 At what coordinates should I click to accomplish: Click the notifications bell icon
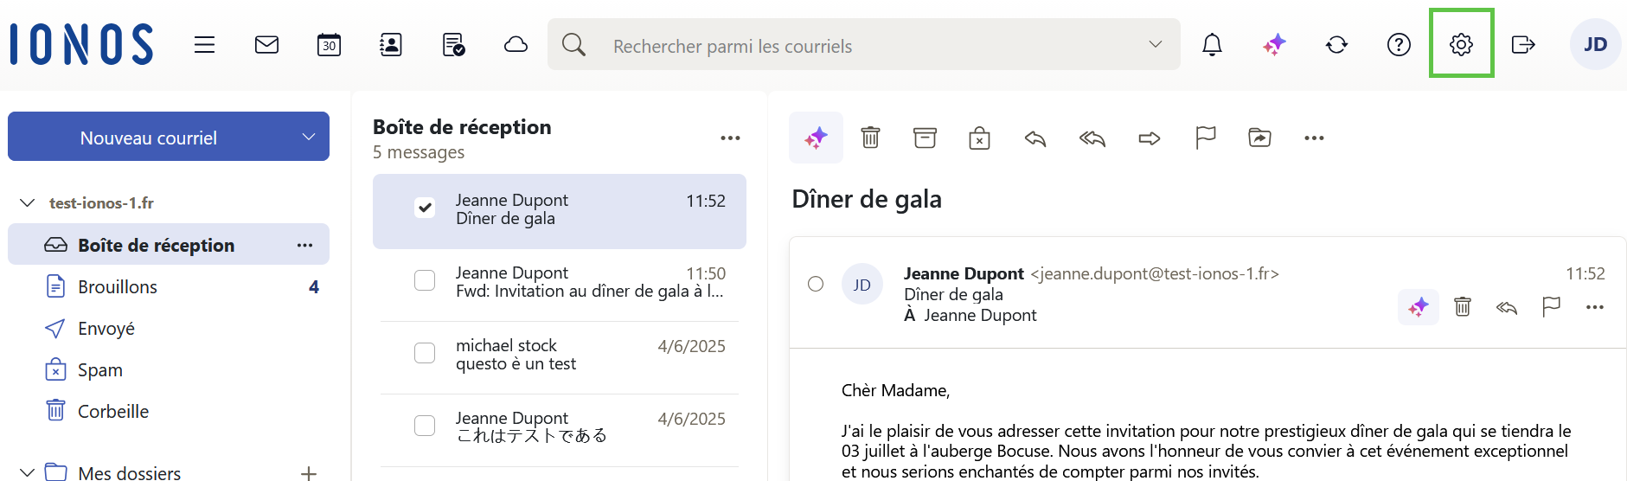pos(1212,45)
